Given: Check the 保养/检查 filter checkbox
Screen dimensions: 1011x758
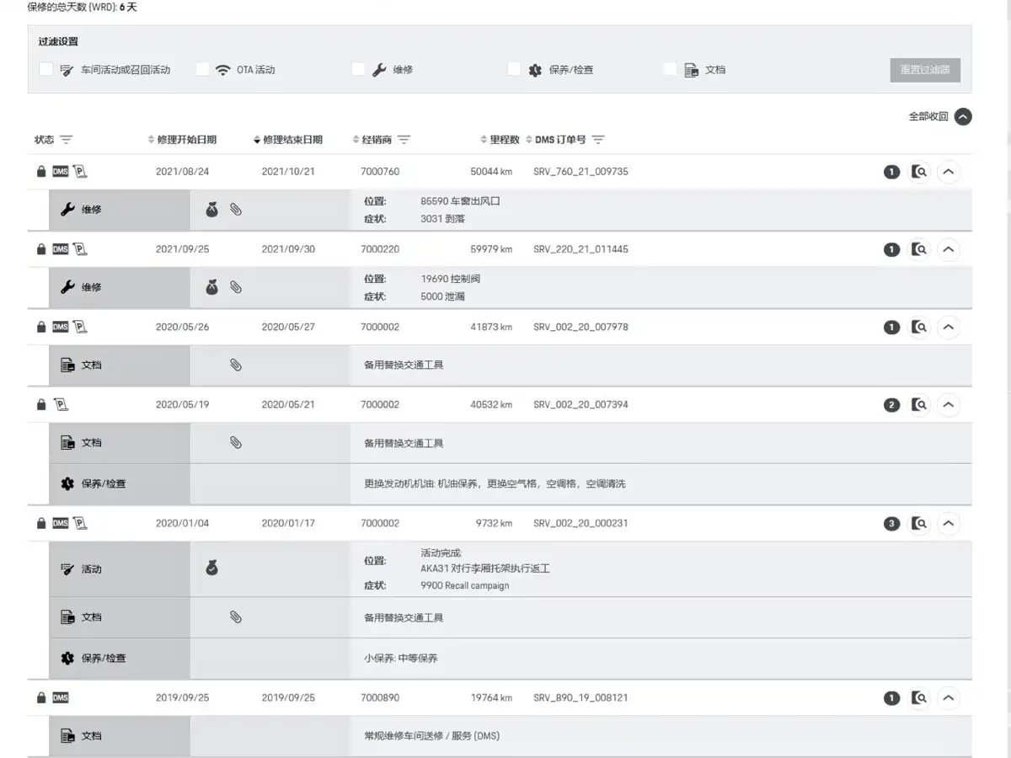Looking at the screenshot, I should (514, 70).
